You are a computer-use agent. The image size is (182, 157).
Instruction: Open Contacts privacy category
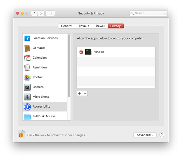tap(39, 48)
